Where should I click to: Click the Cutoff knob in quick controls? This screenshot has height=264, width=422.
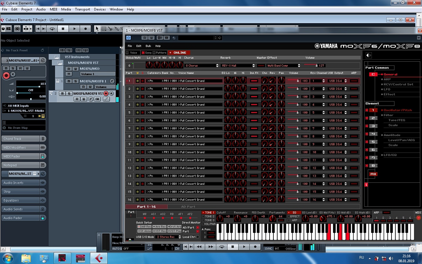coord(220,218)
